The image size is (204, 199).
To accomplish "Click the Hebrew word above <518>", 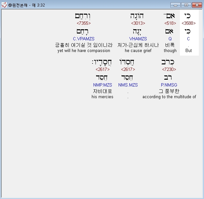I will point(169,16).
